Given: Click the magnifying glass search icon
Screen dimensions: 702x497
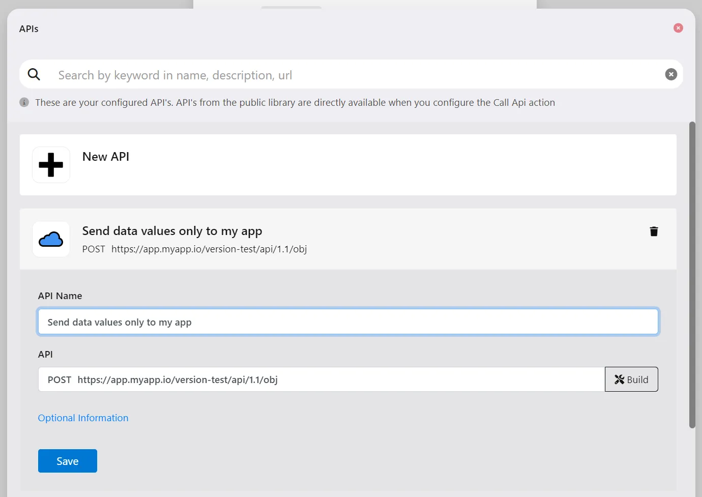Looking at the screenshot, I should [34, 75].
